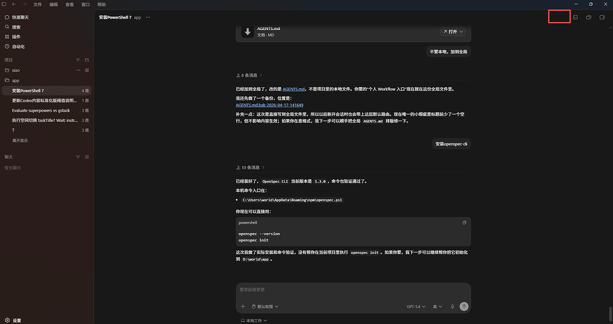Viewport: 613px width, 324px height.
Task: Open 设置 settings
Action: [13, 320]
